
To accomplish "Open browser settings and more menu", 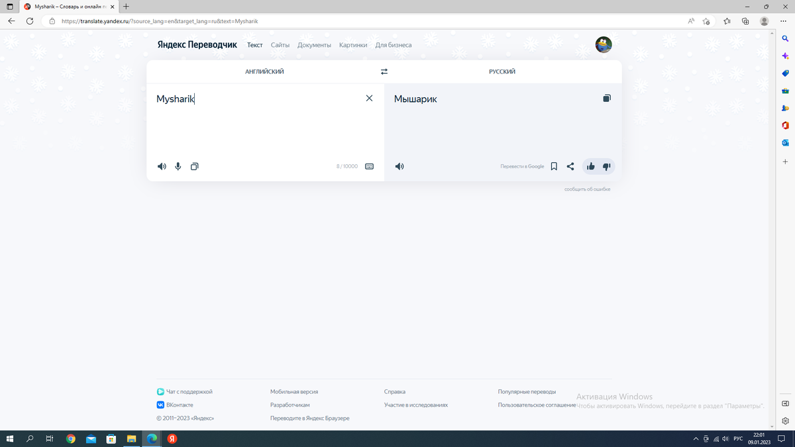I will (x=784, y=21).
